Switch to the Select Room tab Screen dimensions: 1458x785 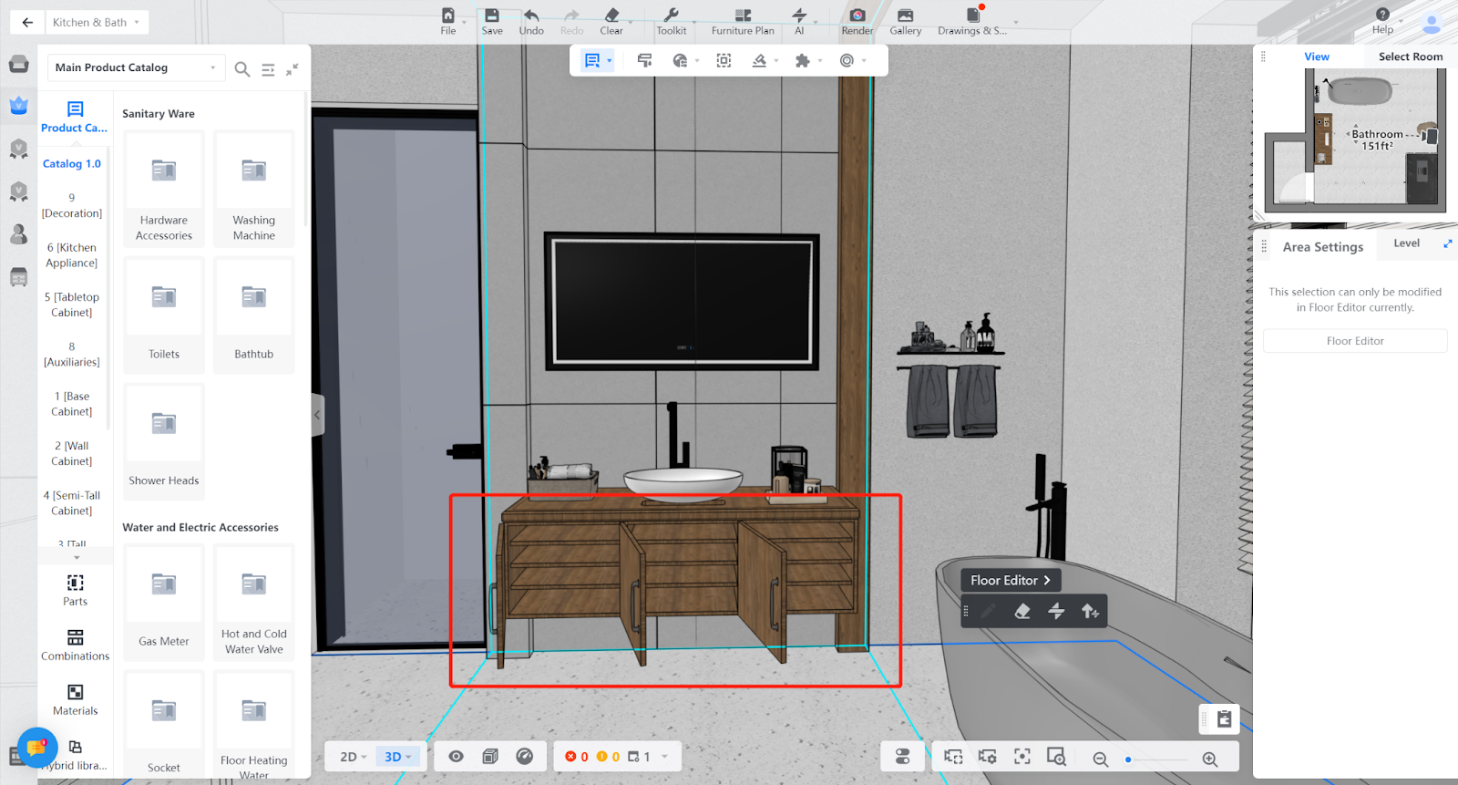click(x=1410, y=57)
